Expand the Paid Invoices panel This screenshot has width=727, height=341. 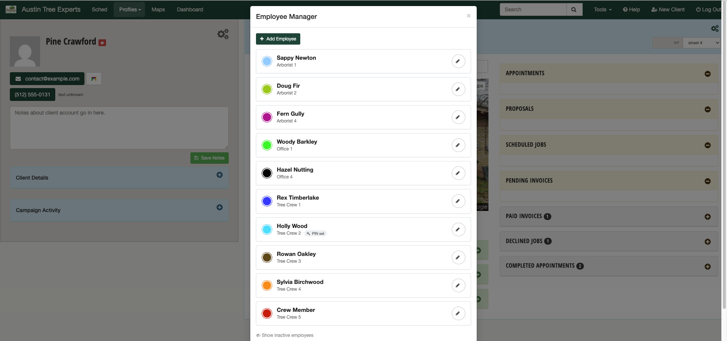[x=707, y=217]
